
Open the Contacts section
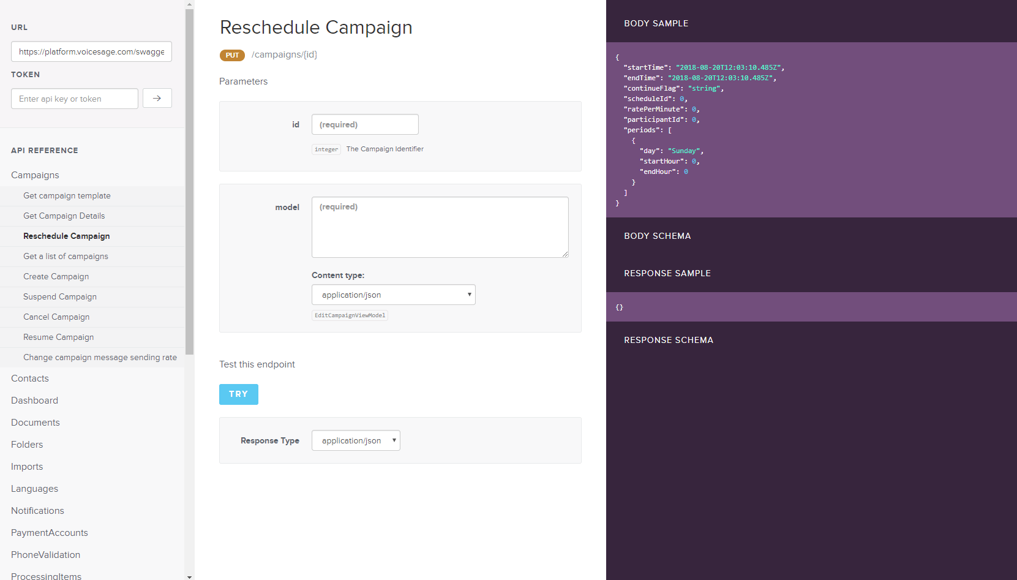[29, 378]
